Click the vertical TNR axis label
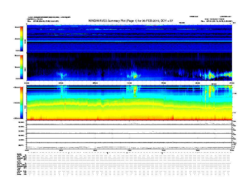The width and height of the screenshot is (250, 193). [x=25, y=108]
